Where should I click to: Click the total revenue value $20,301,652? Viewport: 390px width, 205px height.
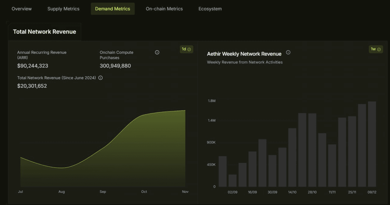pos(32,86)
